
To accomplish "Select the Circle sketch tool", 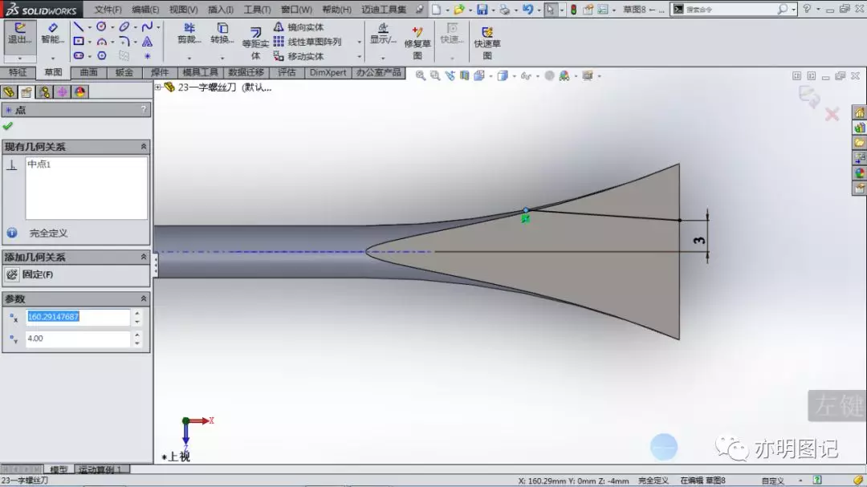I will click(x=101, y=26).
